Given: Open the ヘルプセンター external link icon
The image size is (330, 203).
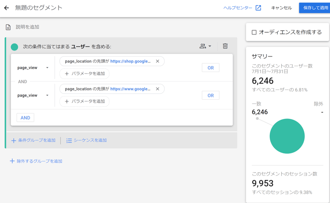Looking at the screenshot, I should pos(258,8).
